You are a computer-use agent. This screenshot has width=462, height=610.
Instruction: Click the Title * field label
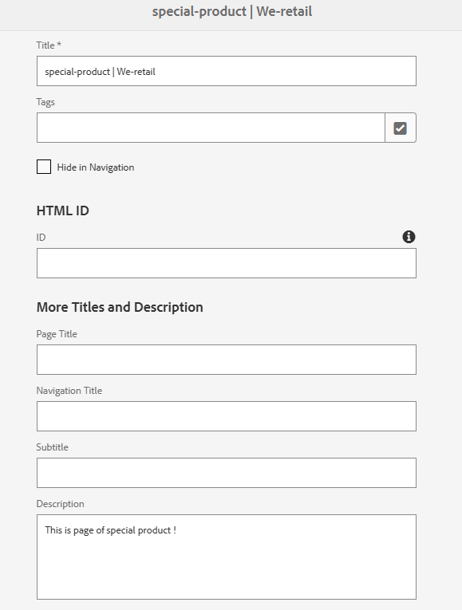(x=49, y=45)
